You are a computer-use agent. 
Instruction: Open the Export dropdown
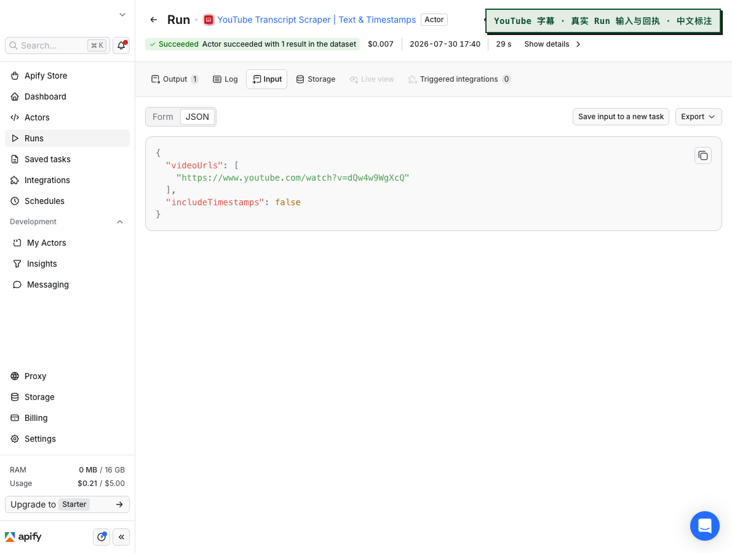click(698, 117)
